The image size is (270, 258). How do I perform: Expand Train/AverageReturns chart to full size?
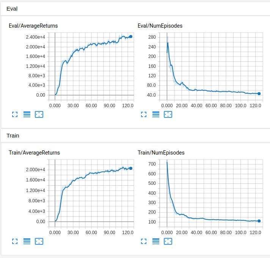point(15,241)
